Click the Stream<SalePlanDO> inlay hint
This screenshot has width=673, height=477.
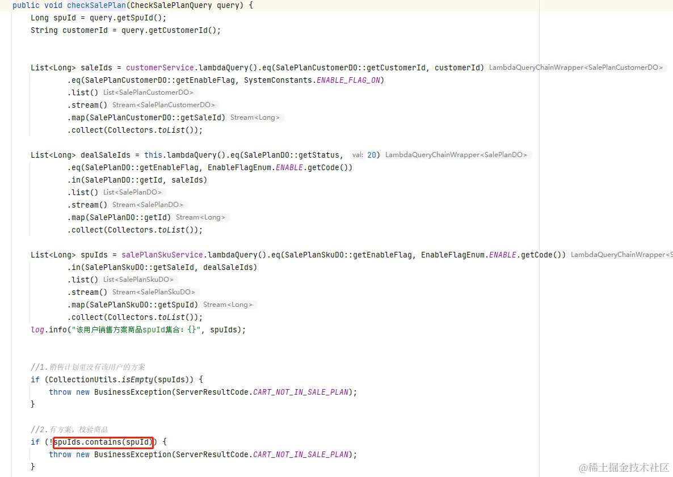[x=148, y=205]
